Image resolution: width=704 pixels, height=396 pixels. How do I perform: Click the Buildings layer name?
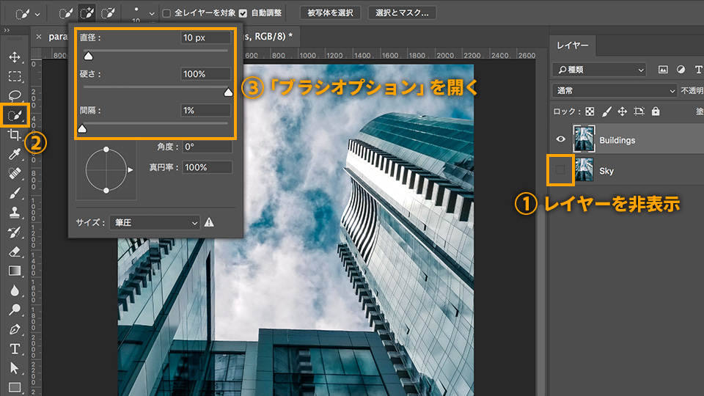[617, 140]
